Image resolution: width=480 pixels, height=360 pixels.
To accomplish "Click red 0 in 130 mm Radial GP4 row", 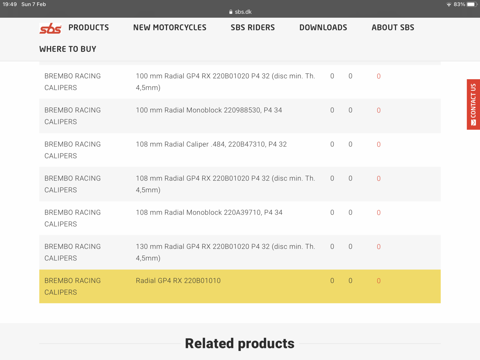I will click(x=379, y=247).
